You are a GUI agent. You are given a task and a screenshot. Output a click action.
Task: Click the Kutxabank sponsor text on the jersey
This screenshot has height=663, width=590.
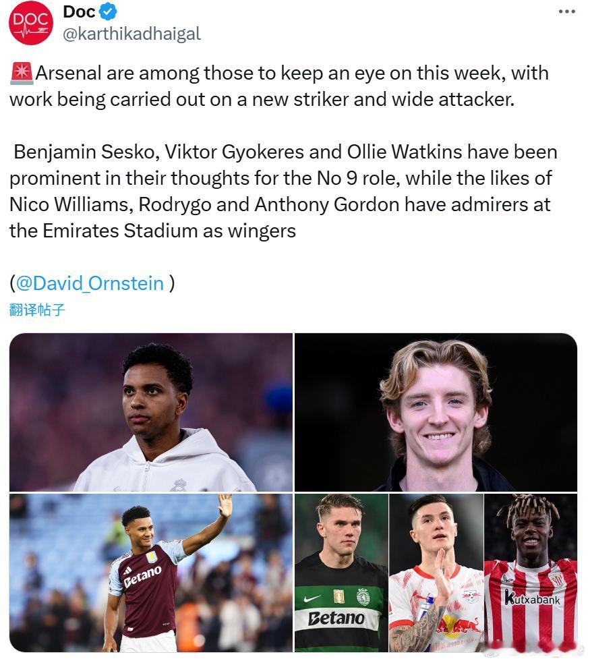(x=532, y=598)
